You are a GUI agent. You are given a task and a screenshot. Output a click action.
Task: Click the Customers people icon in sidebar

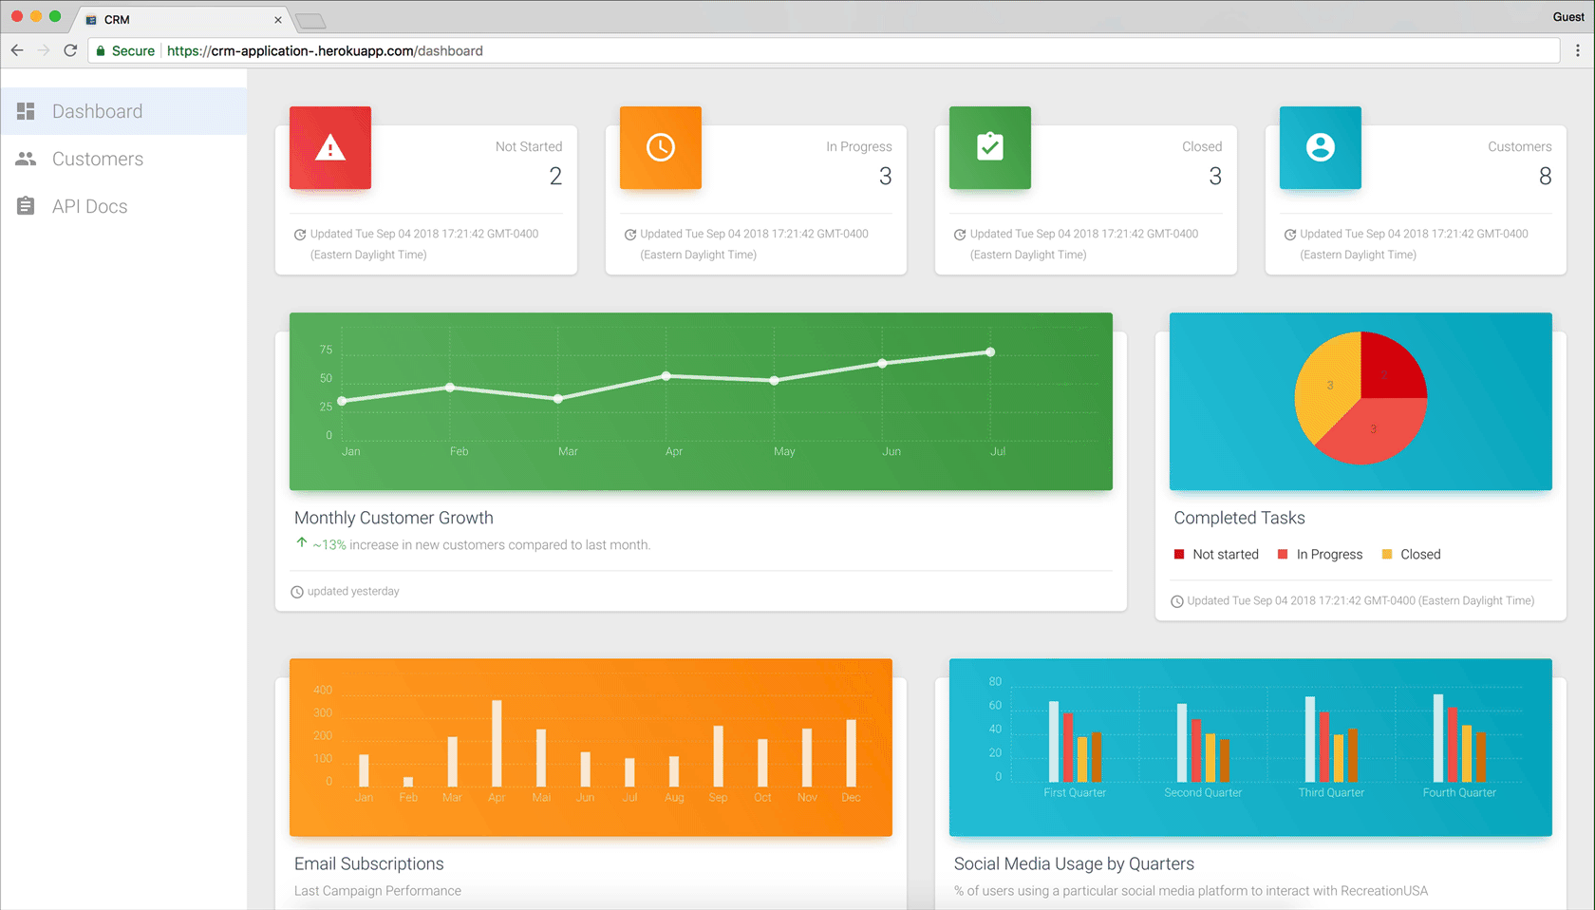pos(26,159)
